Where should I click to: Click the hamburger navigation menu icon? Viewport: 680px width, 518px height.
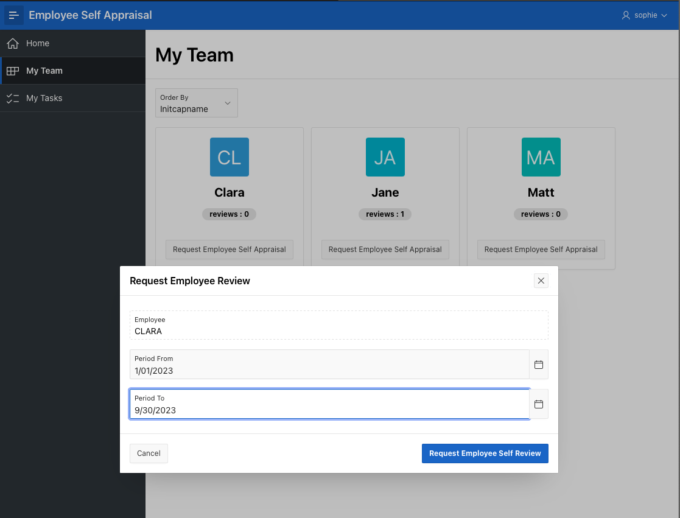(x=14, y=15)
